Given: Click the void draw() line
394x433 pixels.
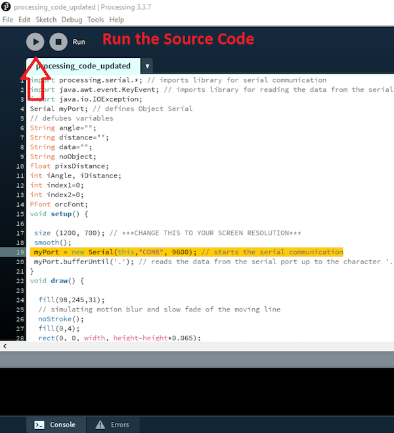Looking at the screenshot, I should 57,281.
